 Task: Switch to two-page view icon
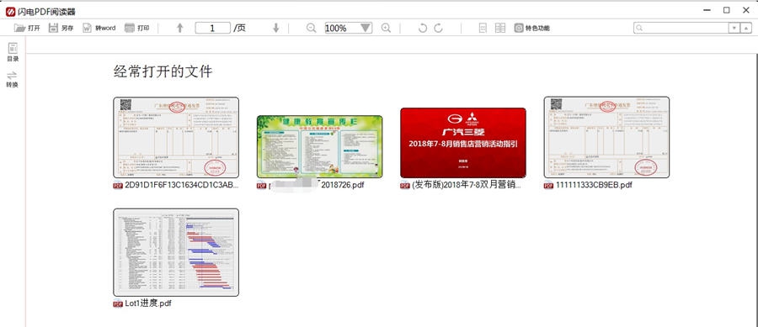500,28
